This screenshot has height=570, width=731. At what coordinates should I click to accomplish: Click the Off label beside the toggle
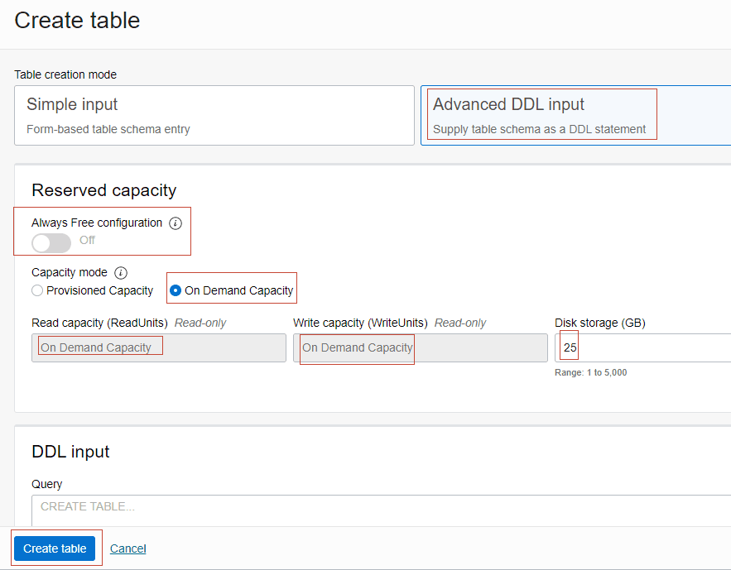point(87,240)
